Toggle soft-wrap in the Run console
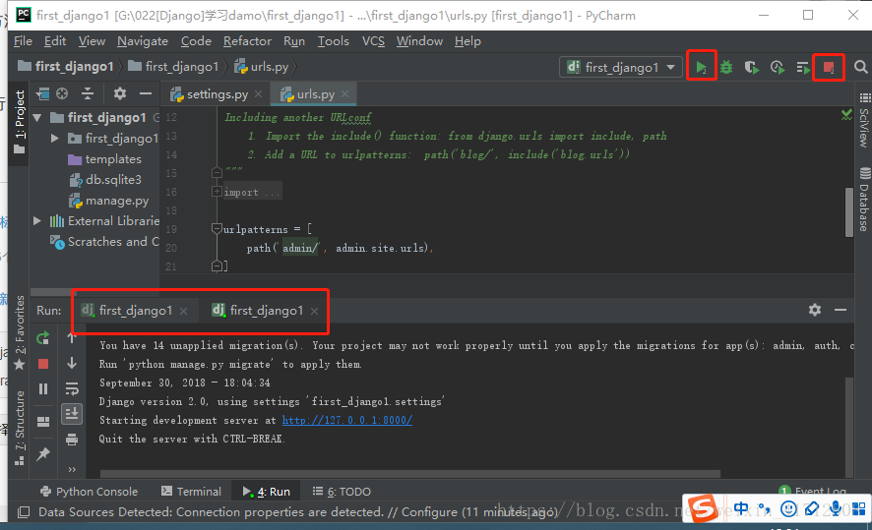The height and width of the screenshot is (530, 872). pyautogui.click(x=72, y=388)
